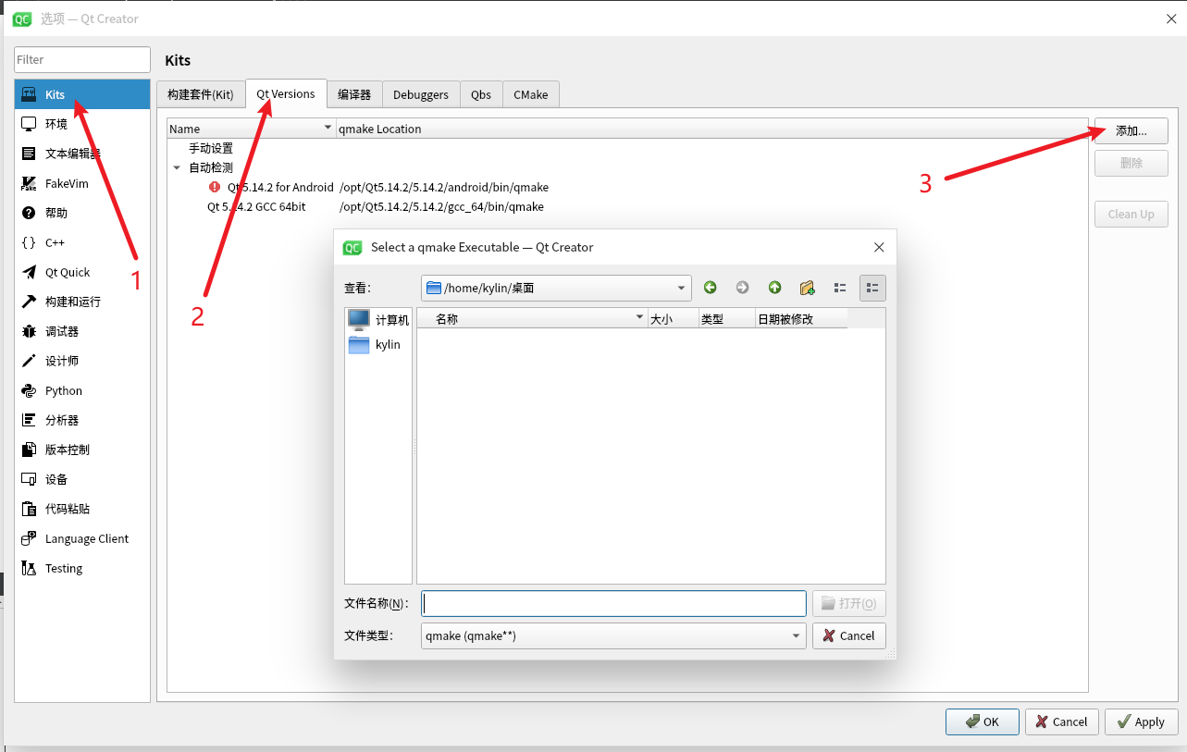Click the 大小 column header
This screenshot has width=1187, height=752.
tap(673, 318)
